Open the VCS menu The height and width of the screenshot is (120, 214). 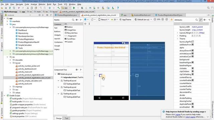66,4
